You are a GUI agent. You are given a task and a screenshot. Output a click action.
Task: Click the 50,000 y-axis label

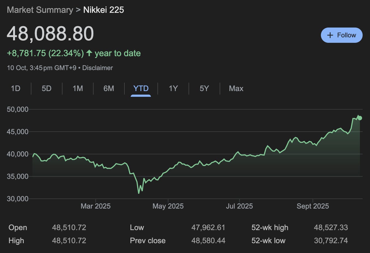pos(18,109)
